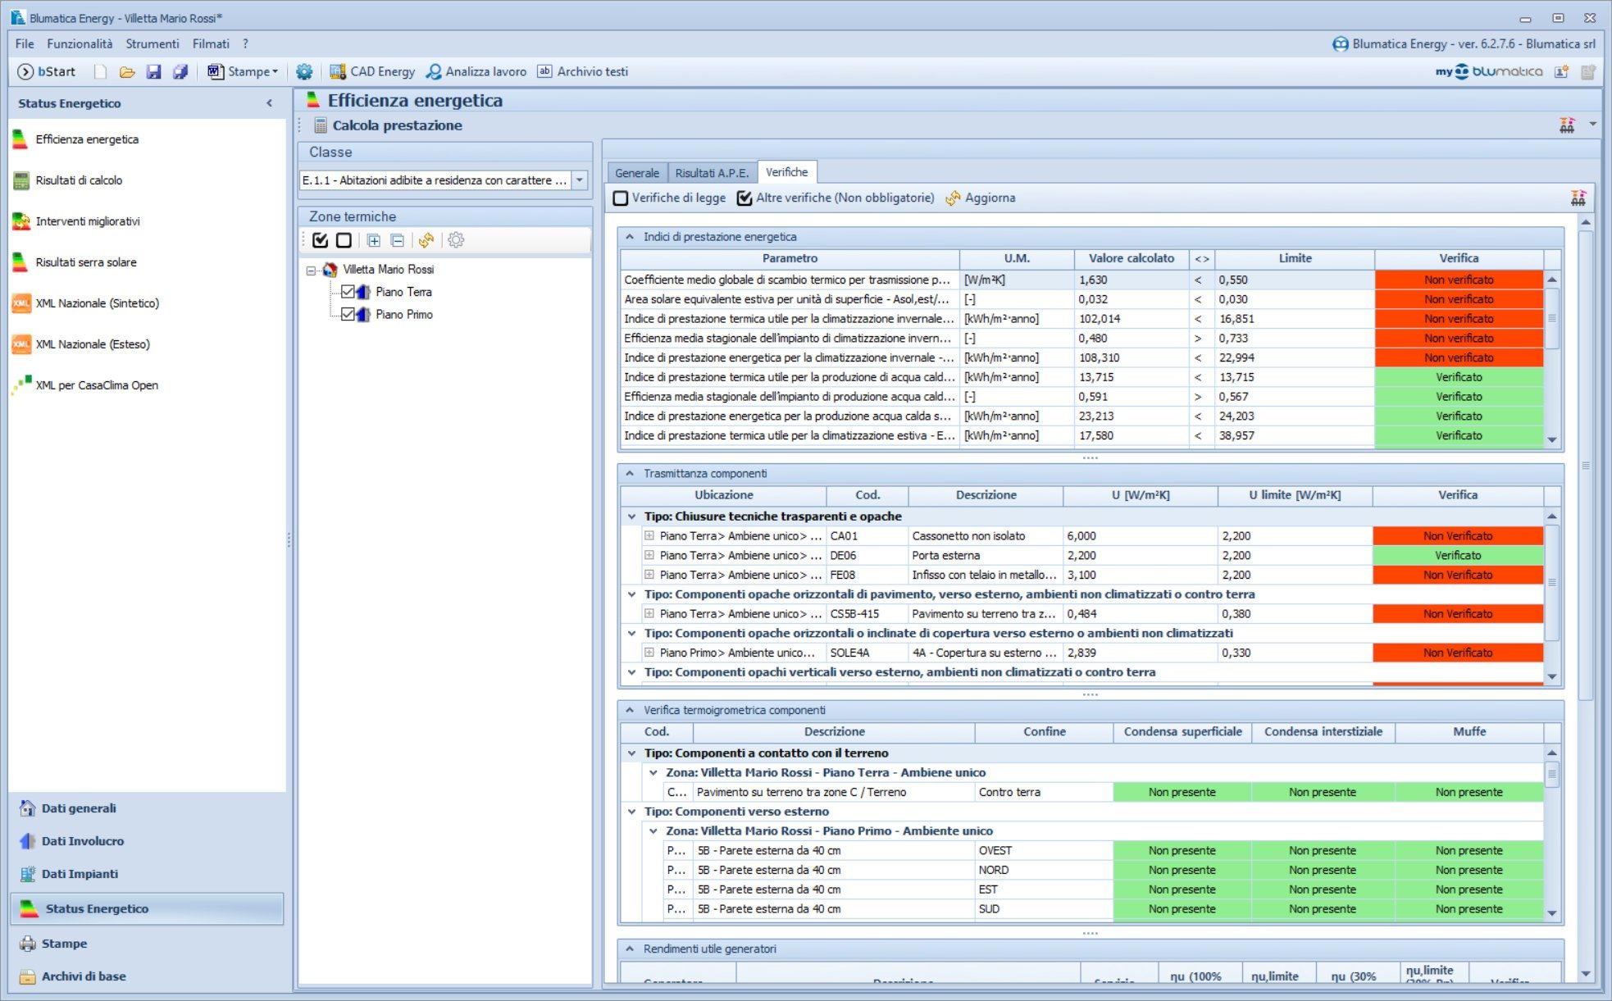Click the blue settings gear toolbar icon

(x=304, y=72)
